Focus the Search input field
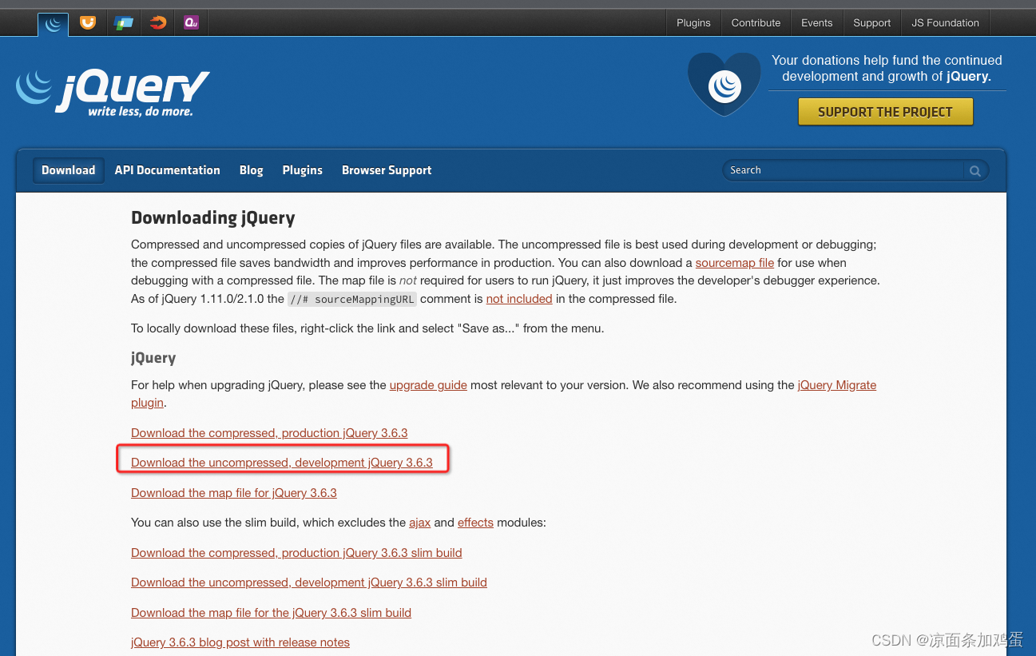Screen dimensions: 1036x656 (x=843, y=170)
